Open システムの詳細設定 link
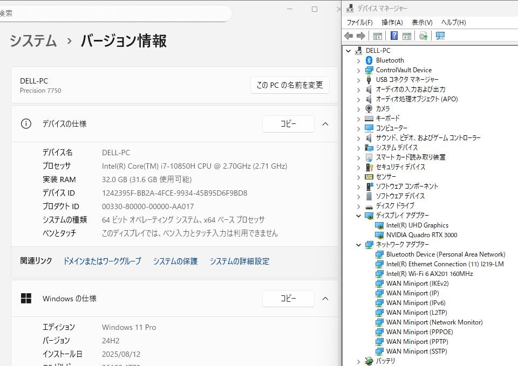518x366 pixels. pos(240,261)
